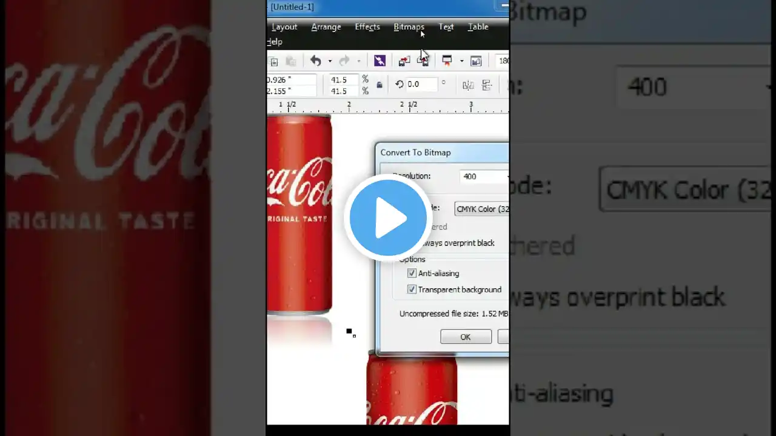Click OK to convert to bitmap

tap(465, 337)
